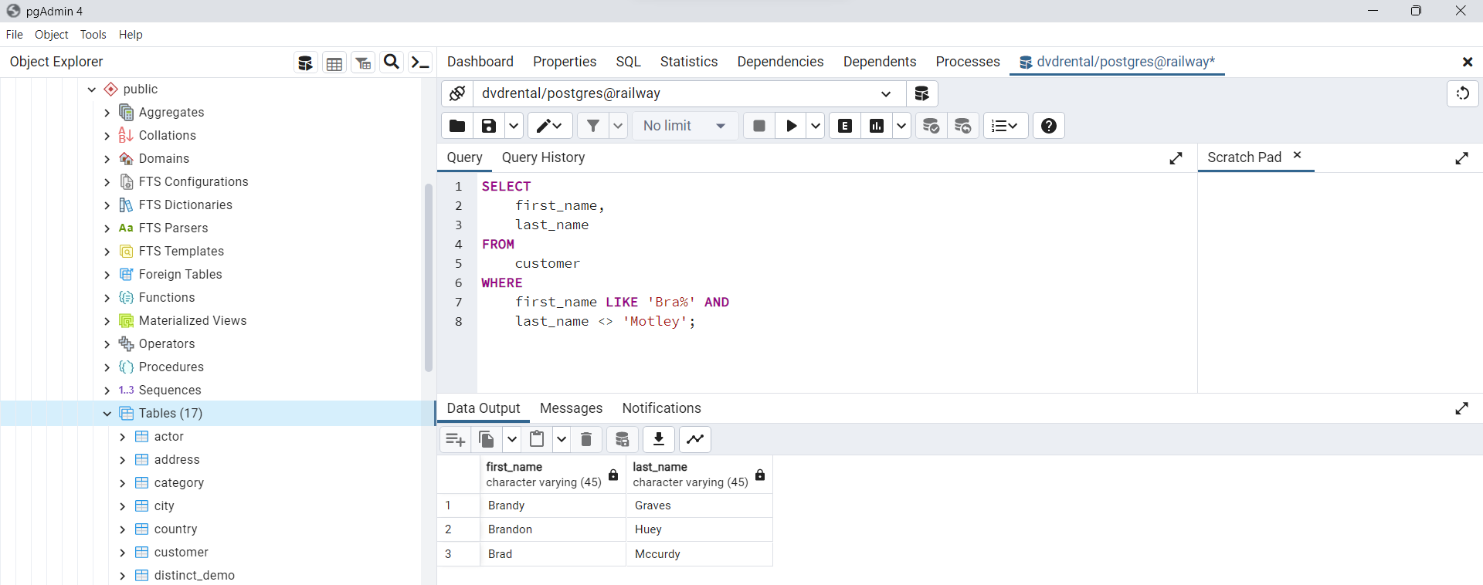
Task: Open the connection dvdrental/postgres@railway dropdown
Action: (x=886, y=93)
